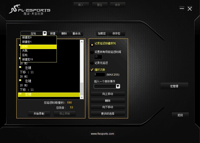
Task: Click the macro name field showing 压枪
Action: click(x=32, y=33)
